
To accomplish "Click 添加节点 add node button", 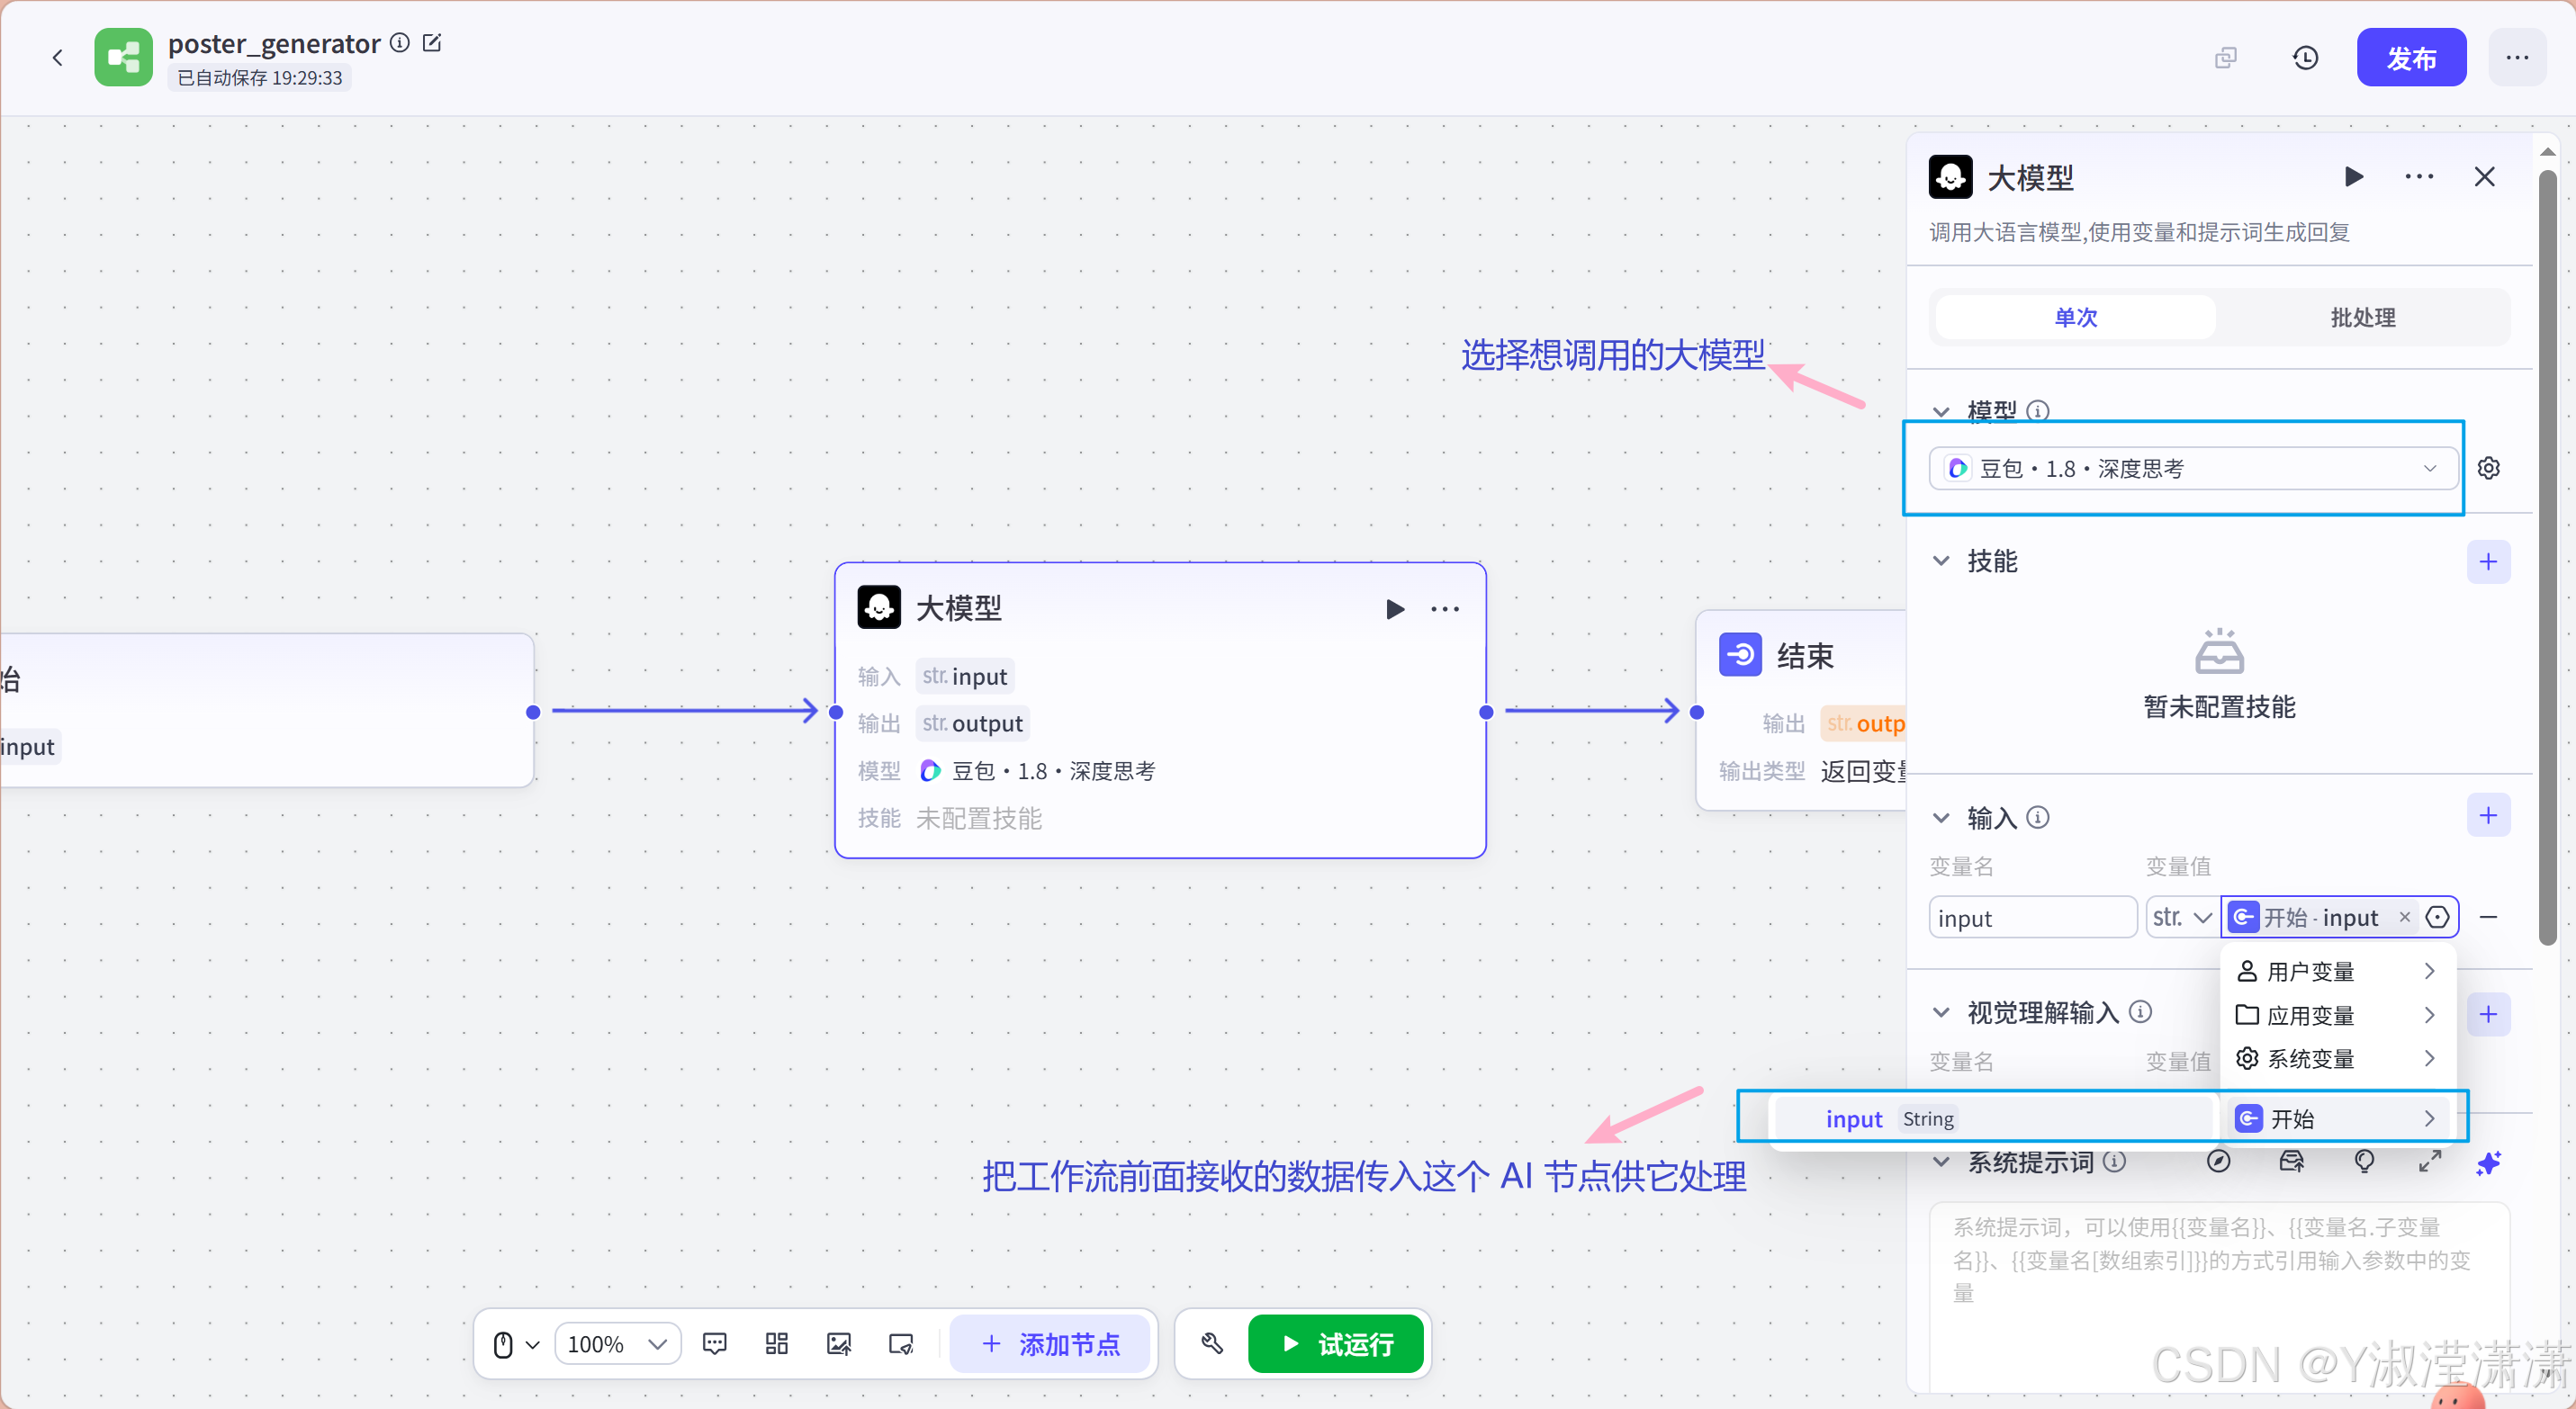I will click(1049, 1344).
